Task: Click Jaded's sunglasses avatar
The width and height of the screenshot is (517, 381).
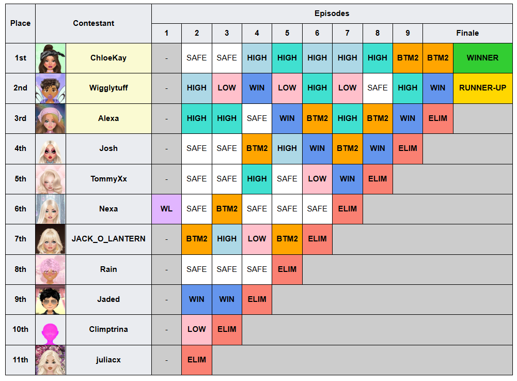Action: pyautogui.click(x=51, y=299)
